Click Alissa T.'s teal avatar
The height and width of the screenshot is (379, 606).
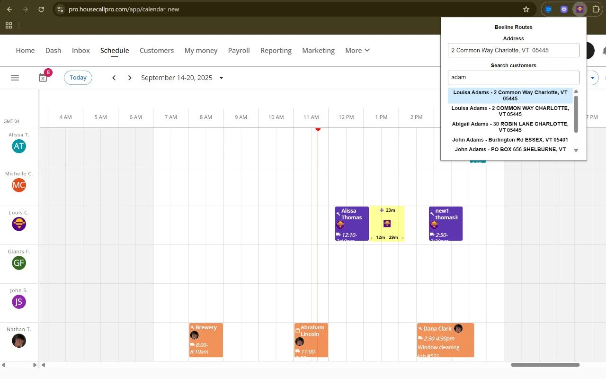(18, 146)
